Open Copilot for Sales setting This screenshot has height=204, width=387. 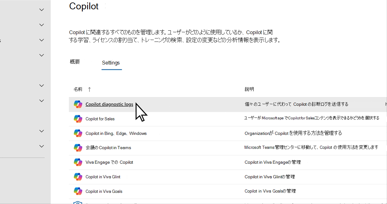coord(100,119)
